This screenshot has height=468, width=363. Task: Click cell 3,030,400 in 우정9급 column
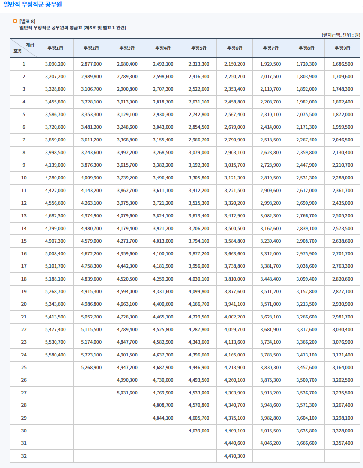343,329
